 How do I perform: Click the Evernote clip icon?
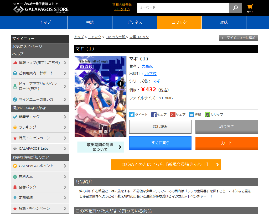tap(207, 114)
